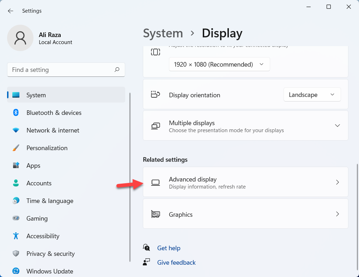
Task: Click the Apps icon in the sidebar
Action: 16,165
